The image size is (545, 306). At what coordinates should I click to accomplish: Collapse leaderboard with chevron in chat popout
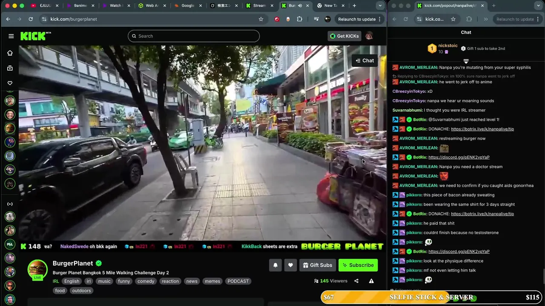tap(466, 62)
